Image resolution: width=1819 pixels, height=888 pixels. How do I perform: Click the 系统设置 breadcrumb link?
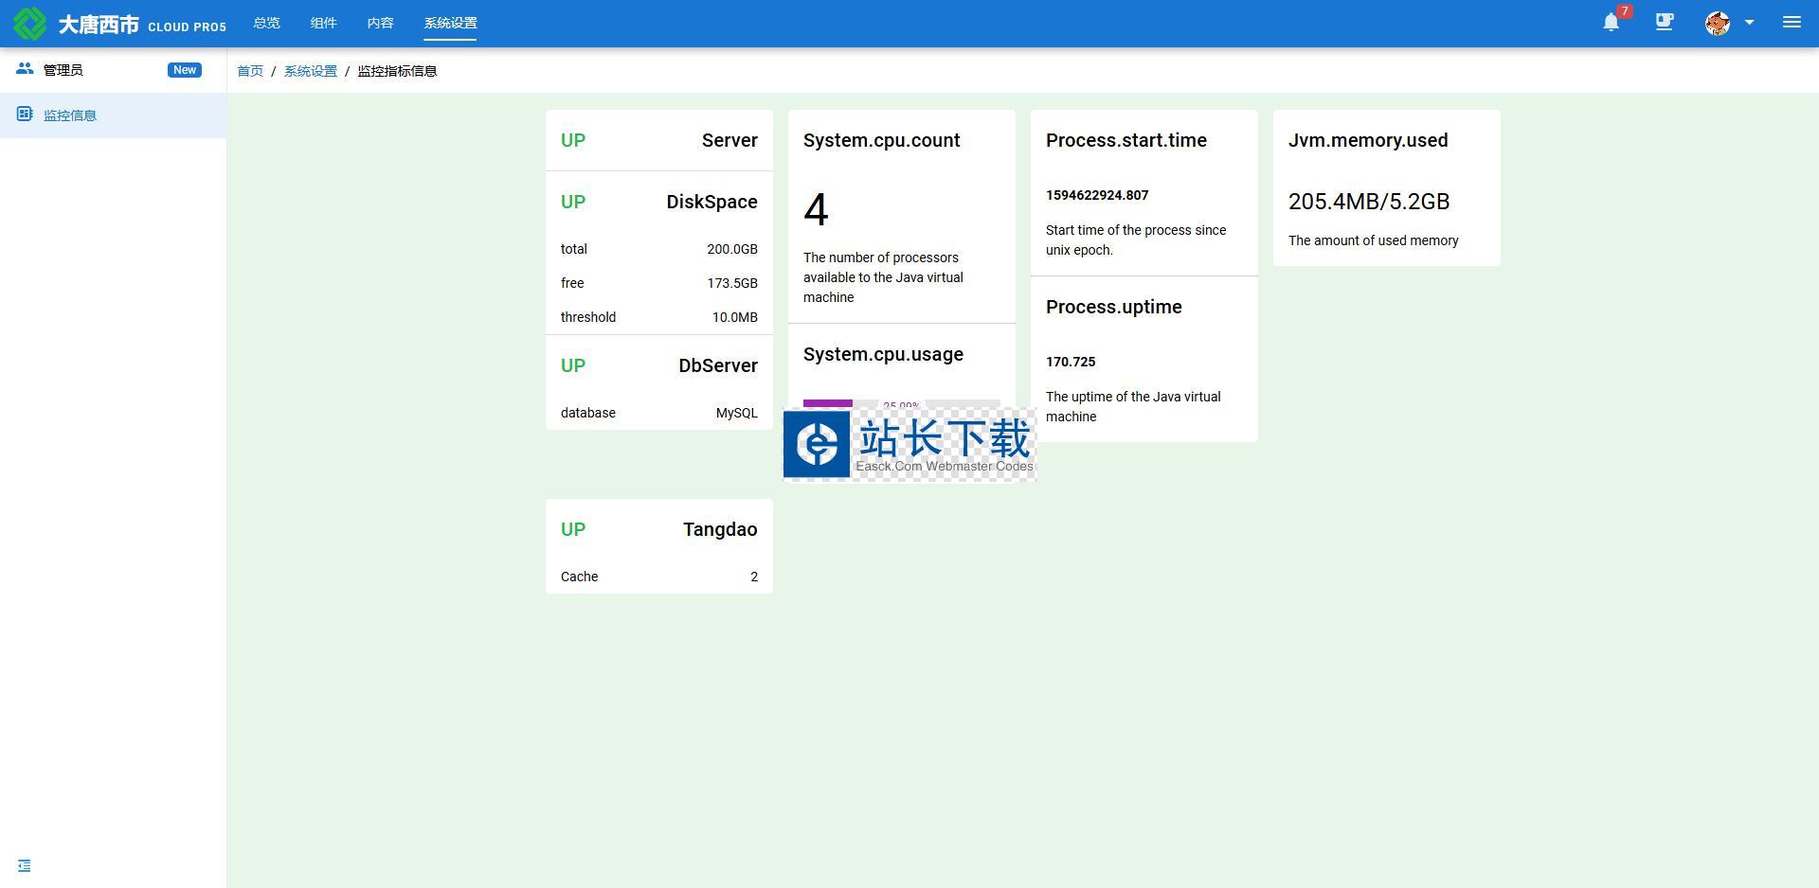pos(311,71)
